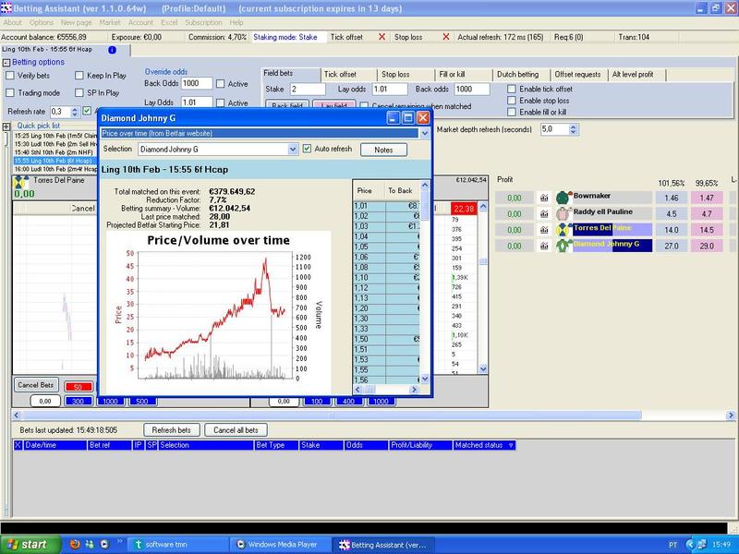Open the Matched status column filter arrow
The image size is (739, 554).
pyautogui.click(x=511, y=445)
